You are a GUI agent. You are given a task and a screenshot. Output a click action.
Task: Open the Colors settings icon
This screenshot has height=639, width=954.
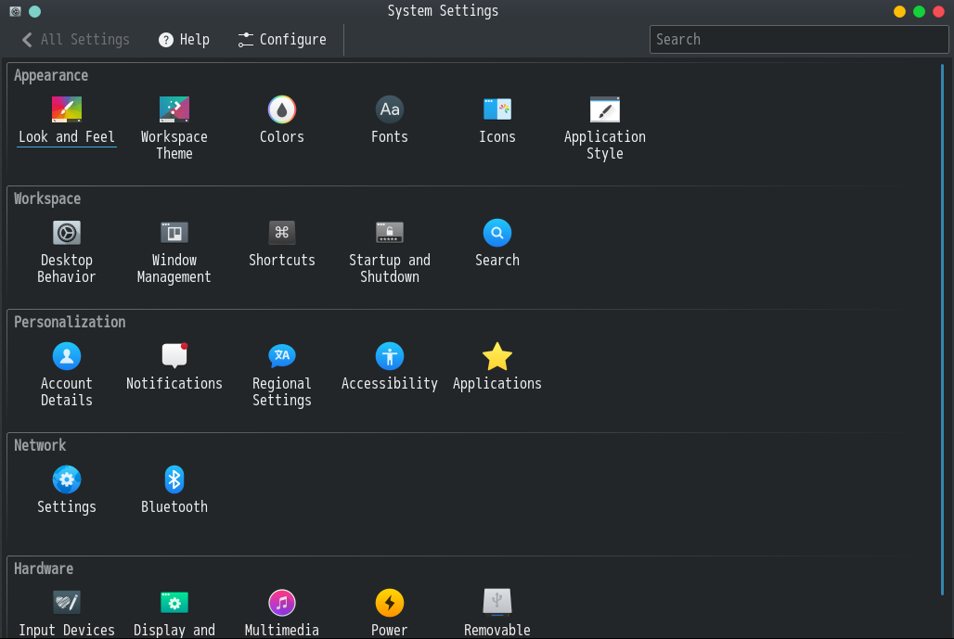(x=282, y=109)
